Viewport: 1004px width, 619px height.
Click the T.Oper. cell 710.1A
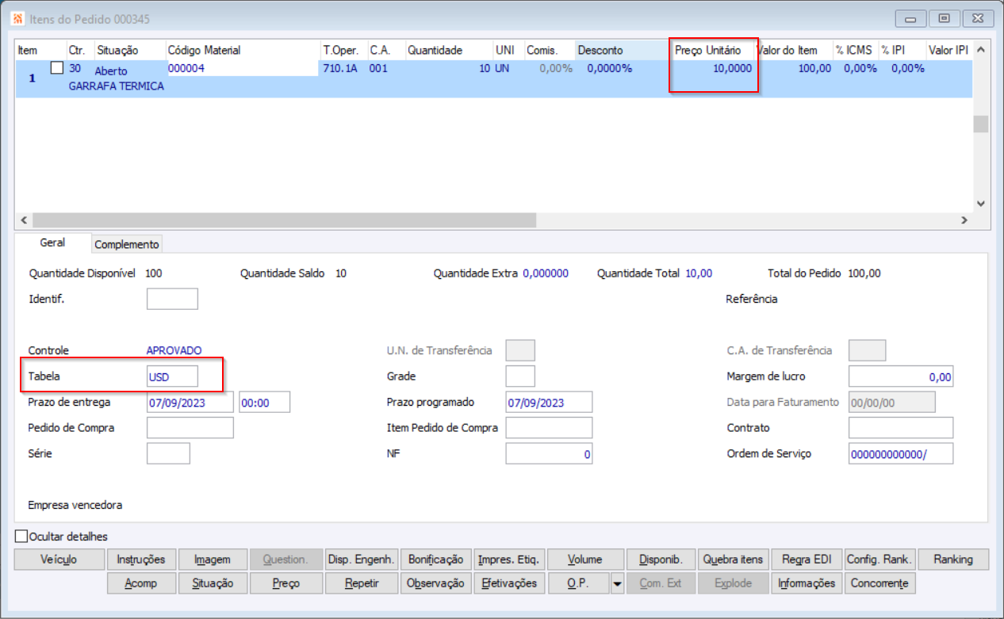point(340,68)
